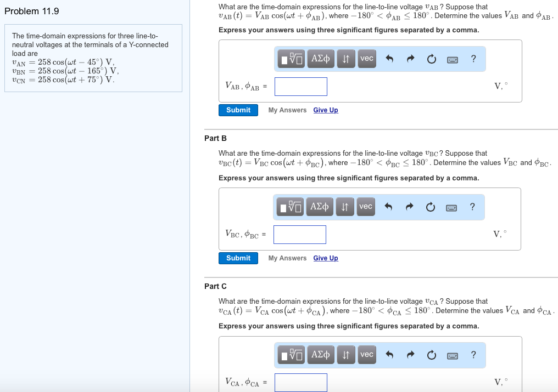Redo an edit using Part A toolbar

click(x=410, y=59)
